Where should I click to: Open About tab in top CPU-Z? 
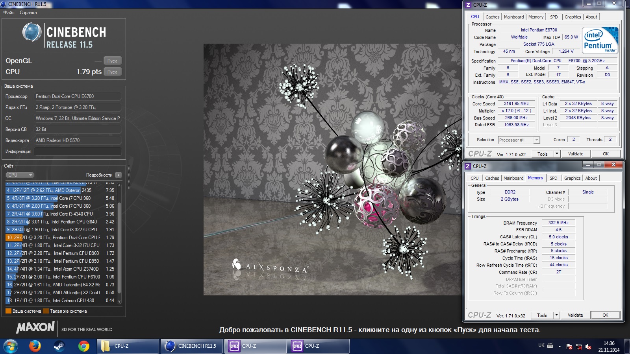click(591, 17)
